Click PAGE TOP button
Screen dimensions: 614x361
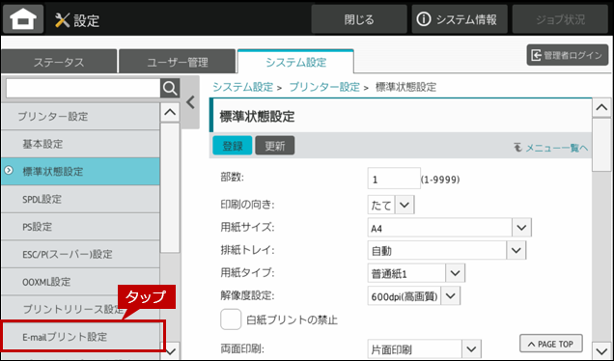(551, 344)
